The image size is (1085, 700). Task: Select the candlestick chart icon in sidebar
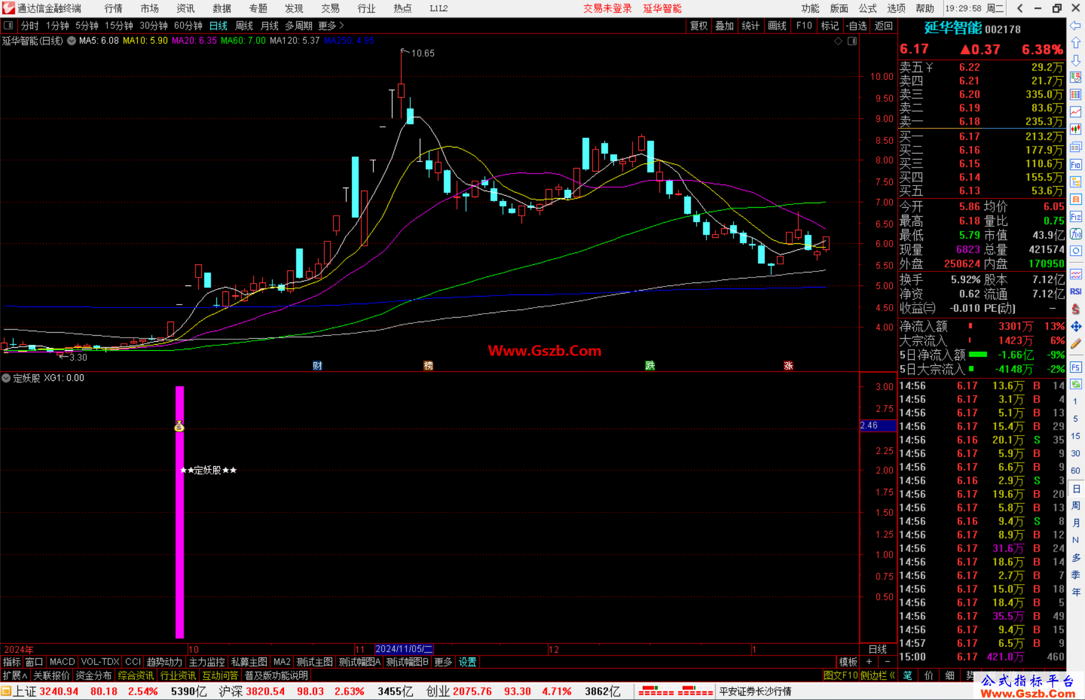tap(1075, 129)
